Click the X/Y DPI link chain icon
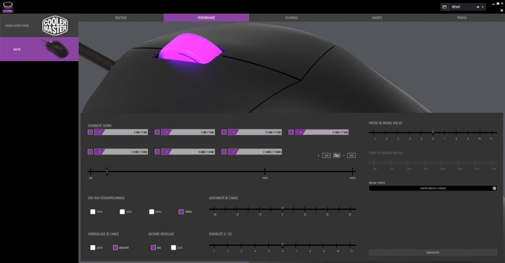Screen dimensions: 505x263 tap(337, 155)
